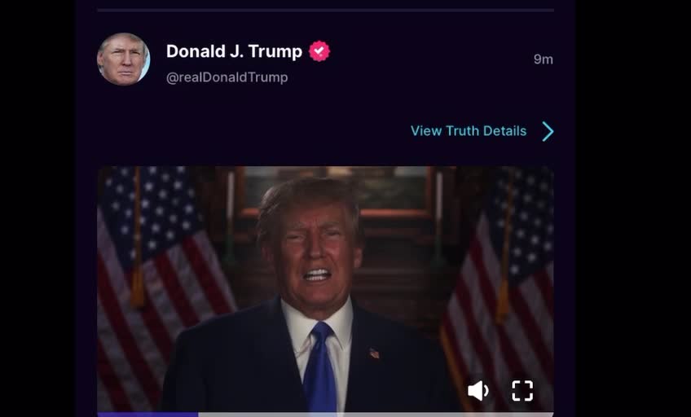The height and width of the screenshot is (417, 691).
Task: Expand video using the fullscreen icon
Action: point(522,391)
